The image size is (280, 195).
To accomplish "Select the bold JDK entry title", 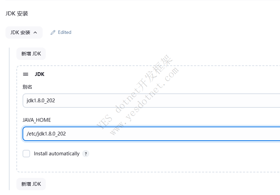I will click(x=40, y=74).
